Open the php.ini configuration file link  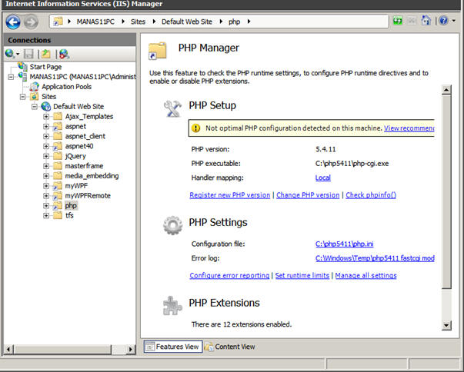point(344,244)
